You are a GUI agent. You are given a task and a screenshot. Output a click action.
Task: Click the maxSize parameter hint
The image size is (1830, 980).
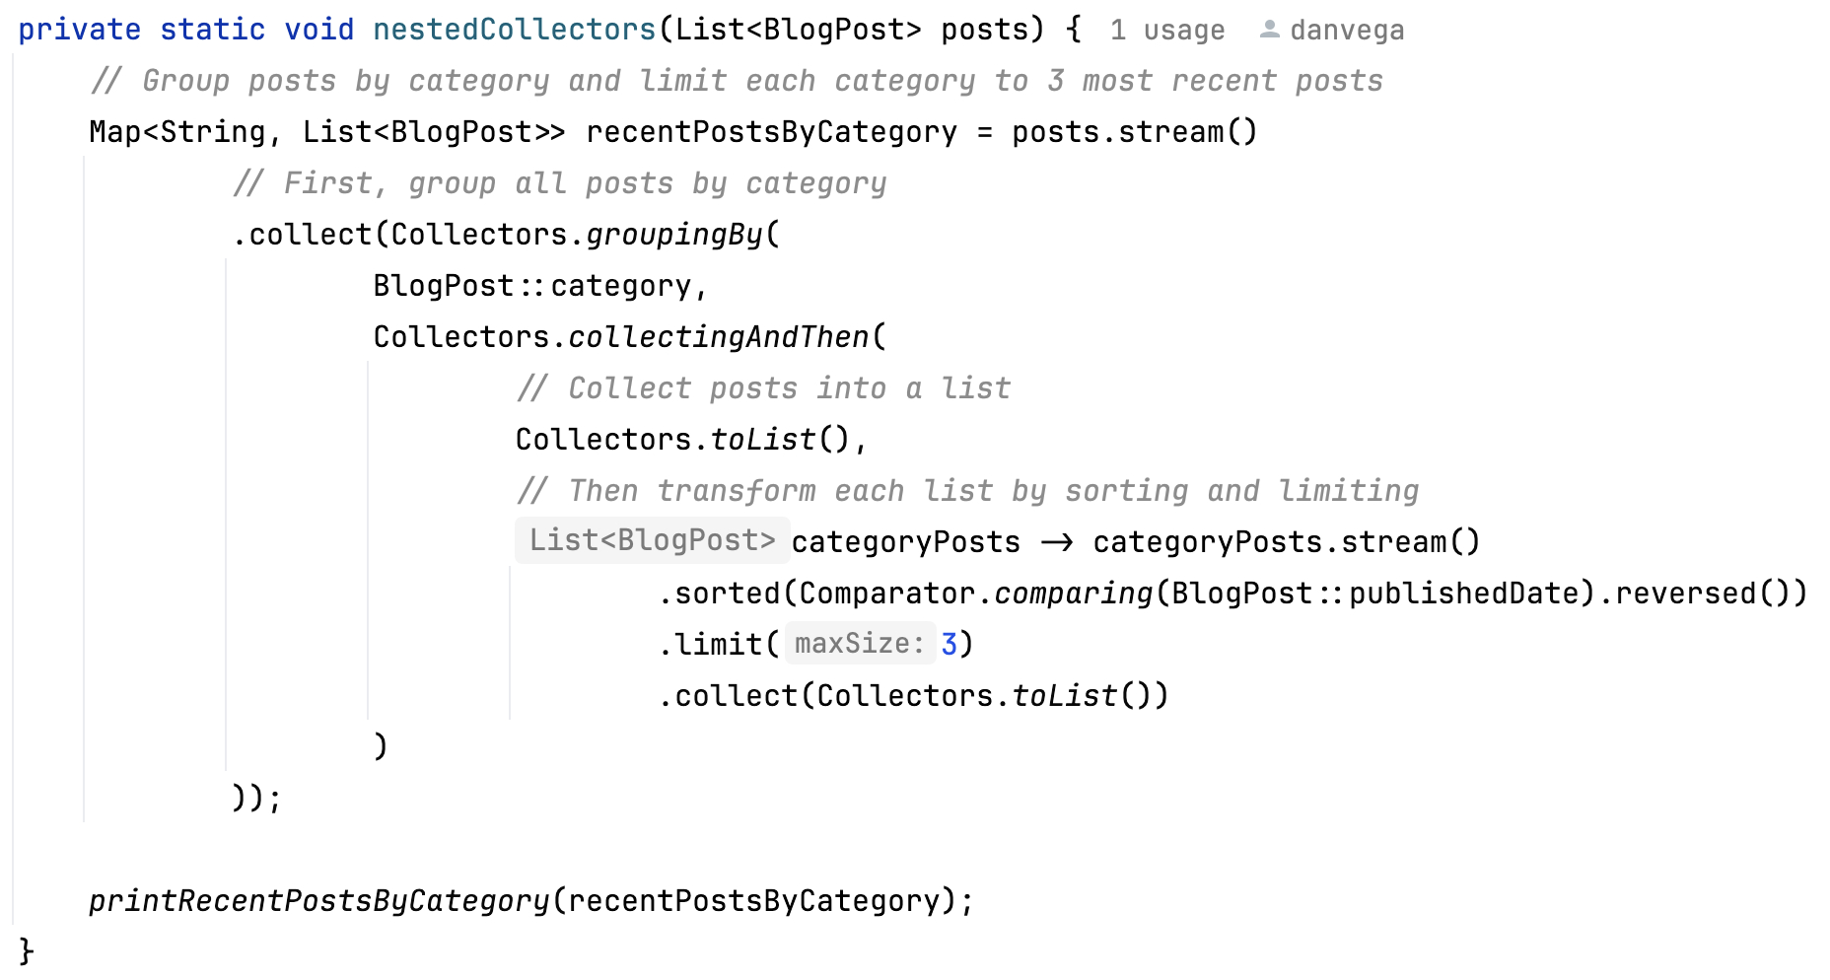[859, 644]
